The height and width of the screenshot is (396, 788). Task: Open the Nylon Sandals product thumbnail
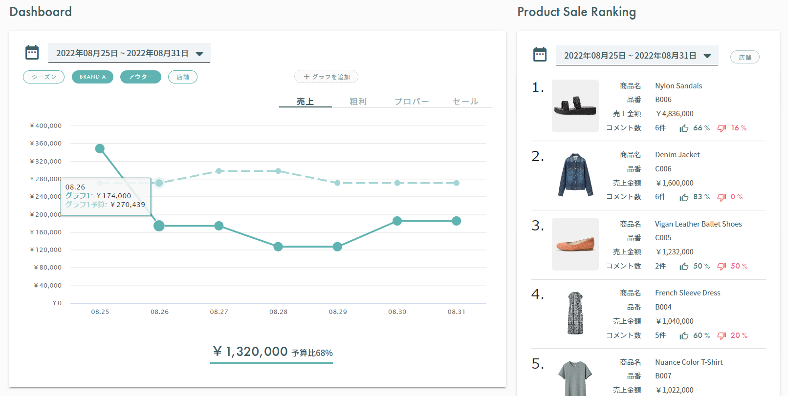(575, 106)
